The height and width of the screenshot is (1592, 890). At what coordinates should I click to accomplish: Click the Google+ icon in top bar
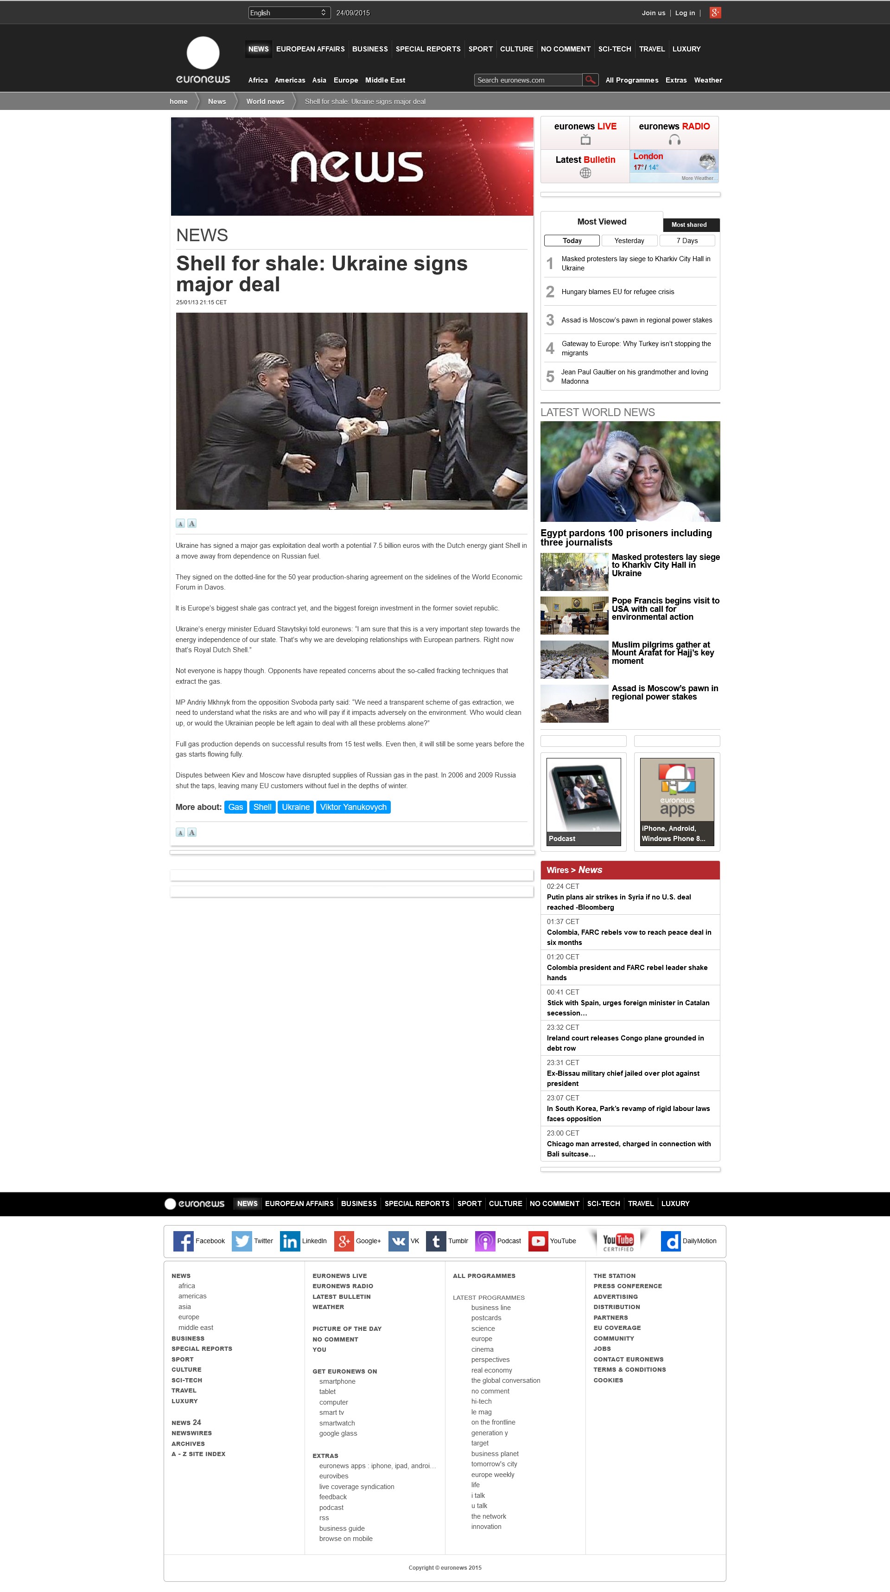point(715,13)
